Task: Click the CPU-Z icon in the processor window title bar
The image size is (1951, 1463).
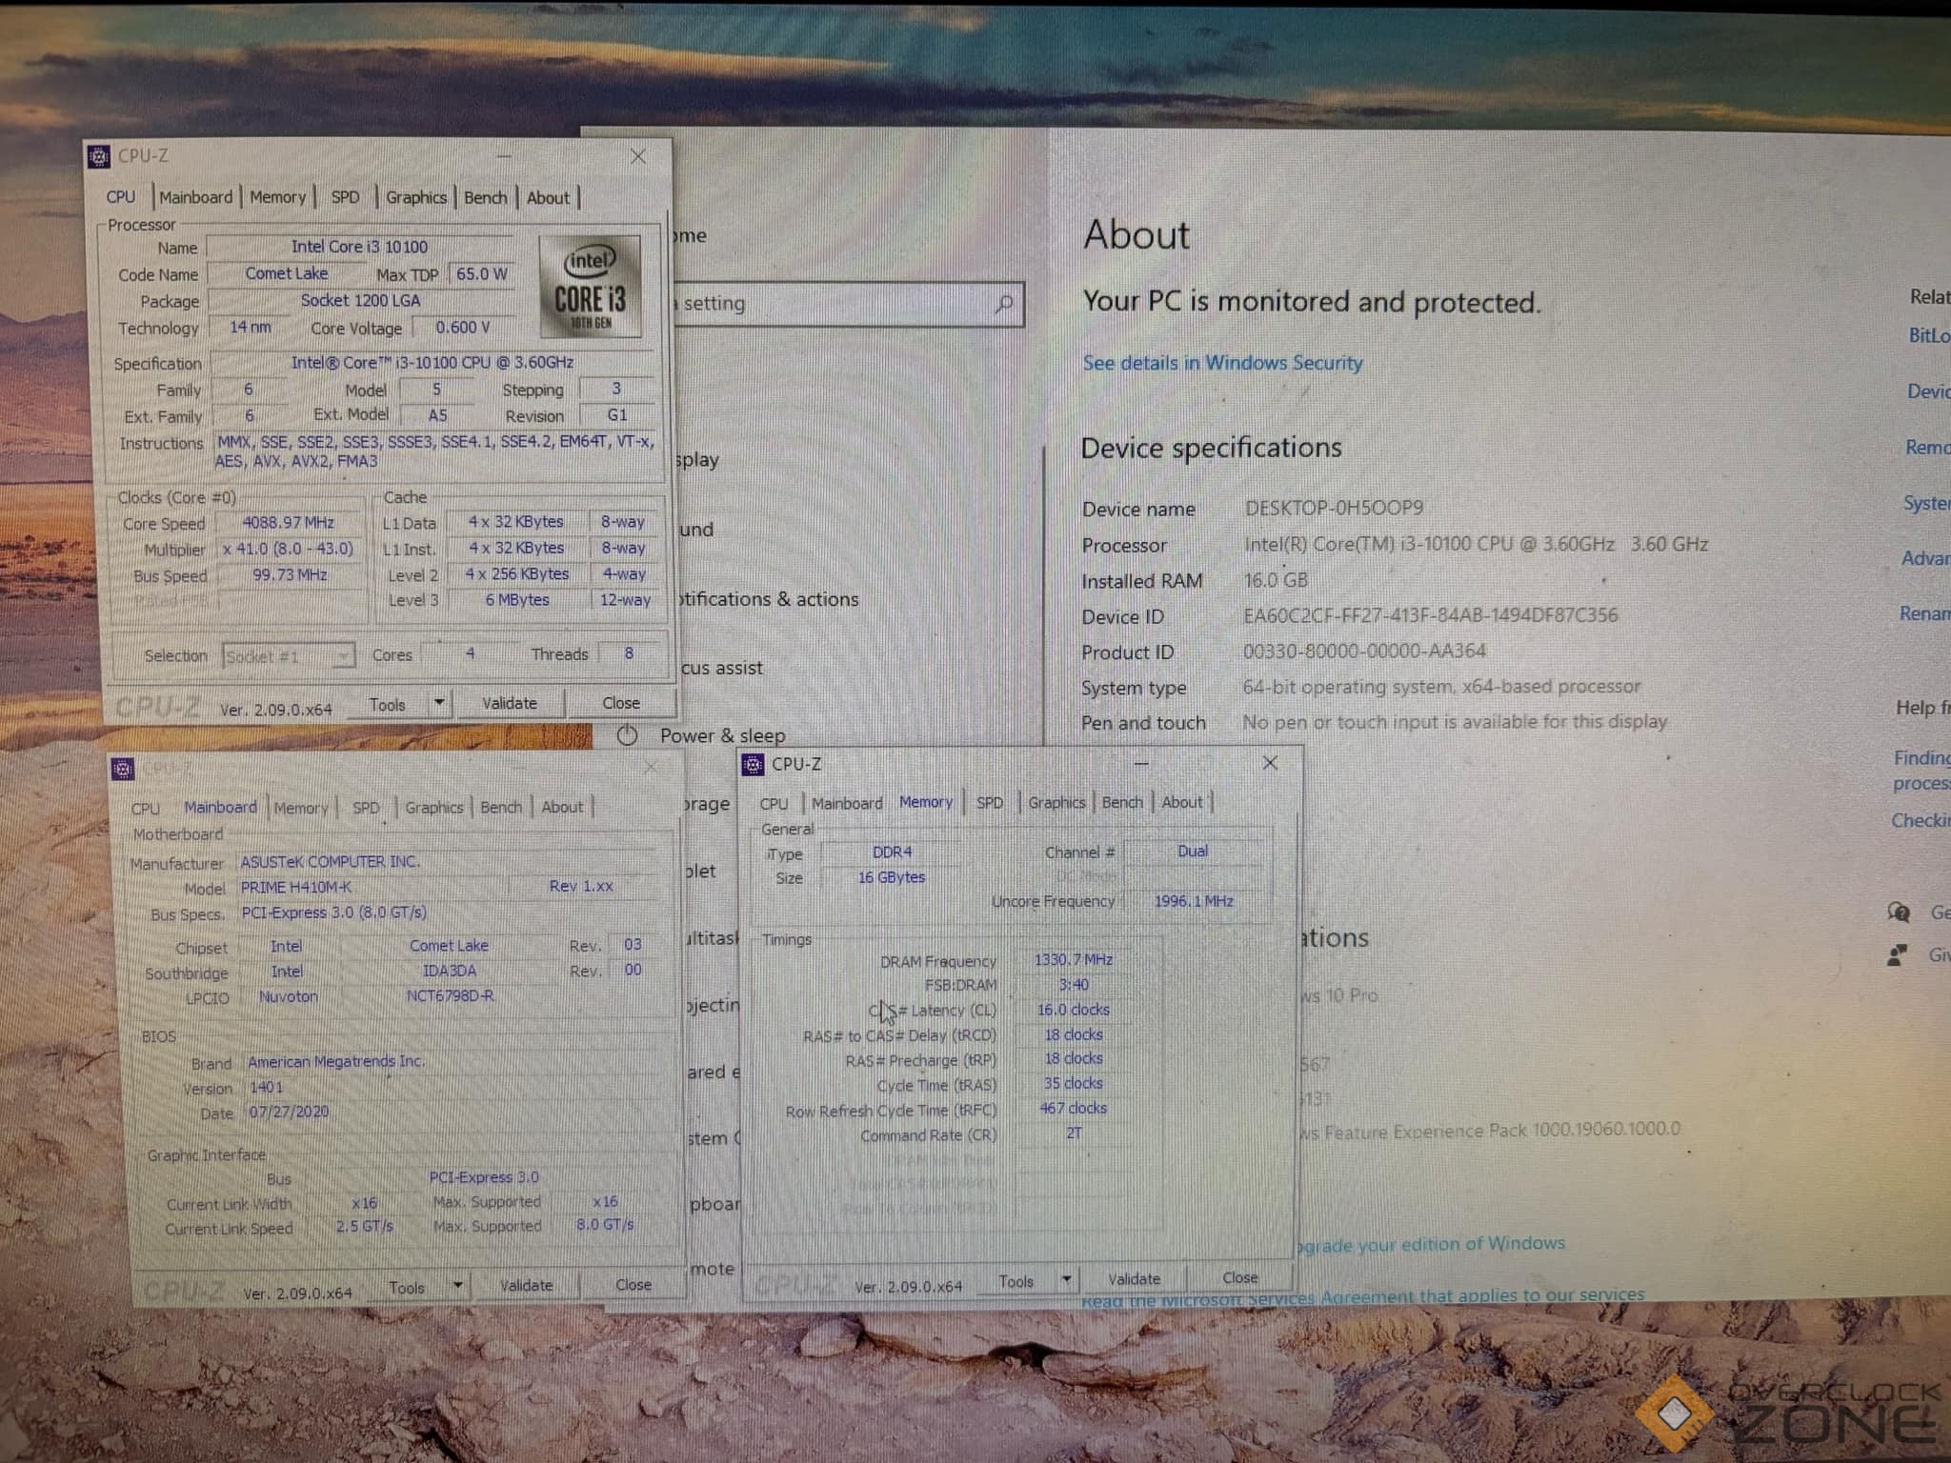Action: (x=99, y=156)
